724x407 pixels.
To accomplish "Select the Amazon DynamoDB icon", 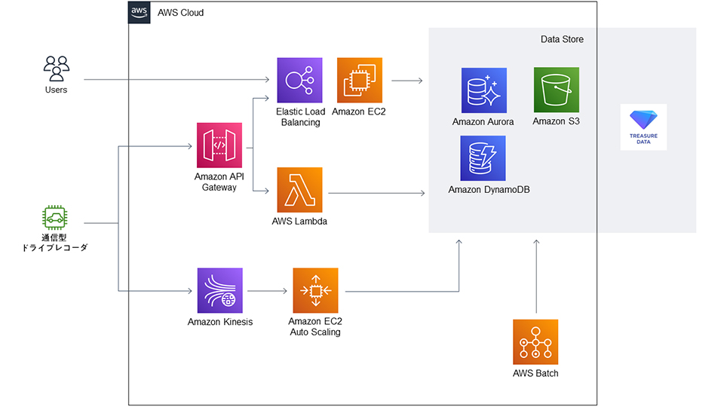I will [483, 158].
